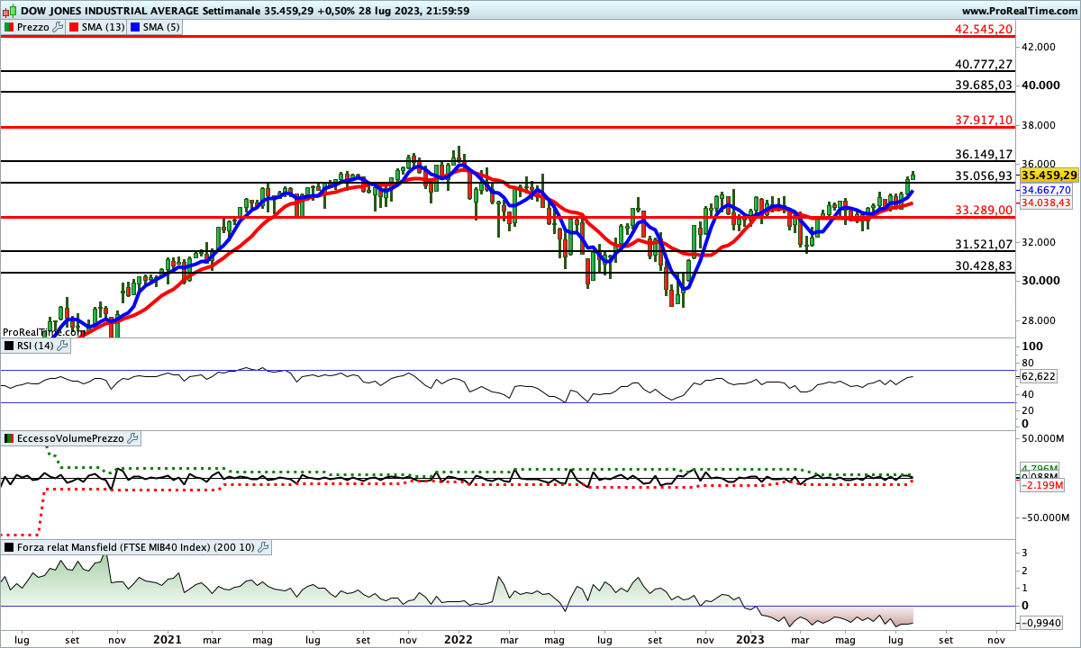Screen dimensions: 1081x648
Task: Click the current price tag 35.459,29
Action: (x=1049, y=175)
